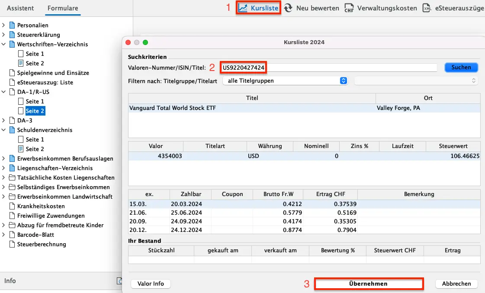485x293 pixels.
Task: Select the Steuerberechnung document icon
Action: click(x=12, y=244)
